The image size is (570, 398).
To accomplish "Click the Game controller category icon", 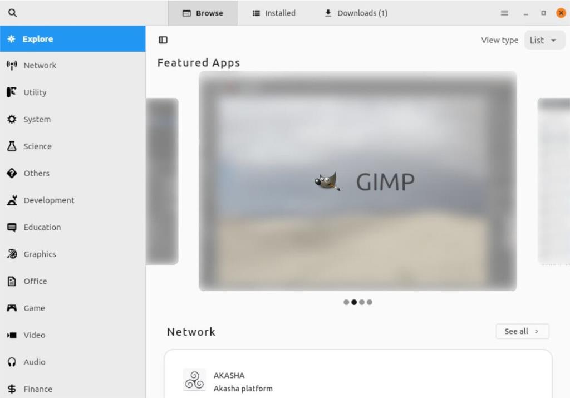I will pos(12,308).
